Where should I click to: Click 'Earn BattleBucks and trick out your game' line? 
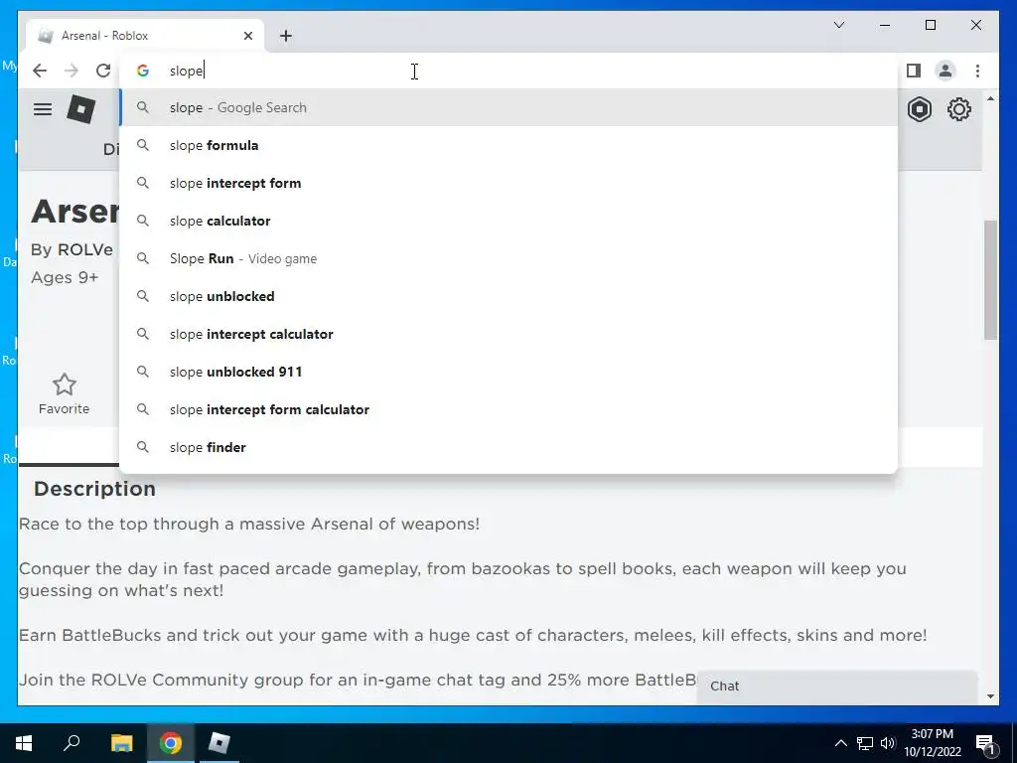click(473, 635)
